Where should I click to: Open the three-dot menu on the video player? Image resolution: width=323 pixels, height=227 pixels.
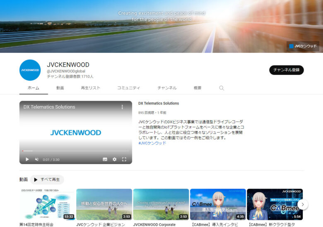click(122, 107)
